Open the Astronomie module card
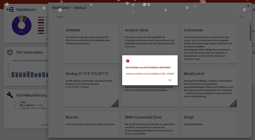 pyautogui.click(x=209, y=44)
